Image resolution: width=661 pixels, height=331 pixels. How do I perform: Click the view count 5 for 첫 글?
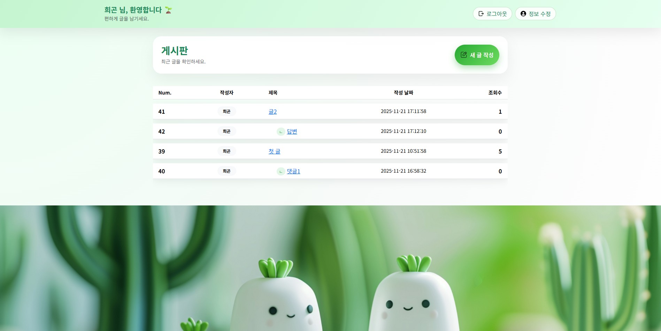pos(500,151)
